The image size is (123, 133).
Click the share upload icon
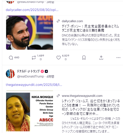coord(101,58)
